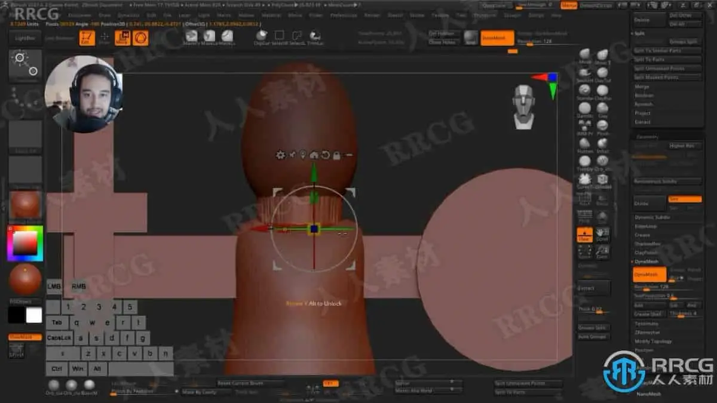Toggle top shelf DynaMesh button
The width and height of the screenshot is (717, 403).
click(497, 38)
